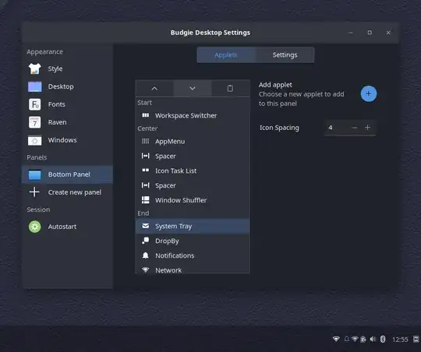
Task: Open the battery indicator in panel
Action: (363, 339)
